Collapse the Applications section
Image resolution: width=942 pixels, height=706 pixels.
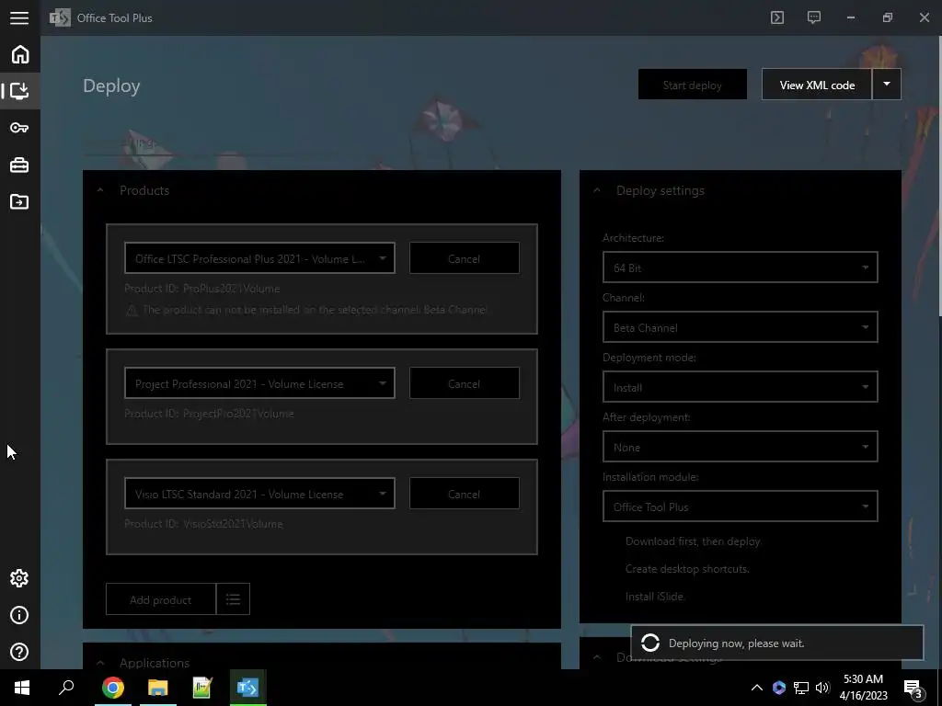coord(100,663)
